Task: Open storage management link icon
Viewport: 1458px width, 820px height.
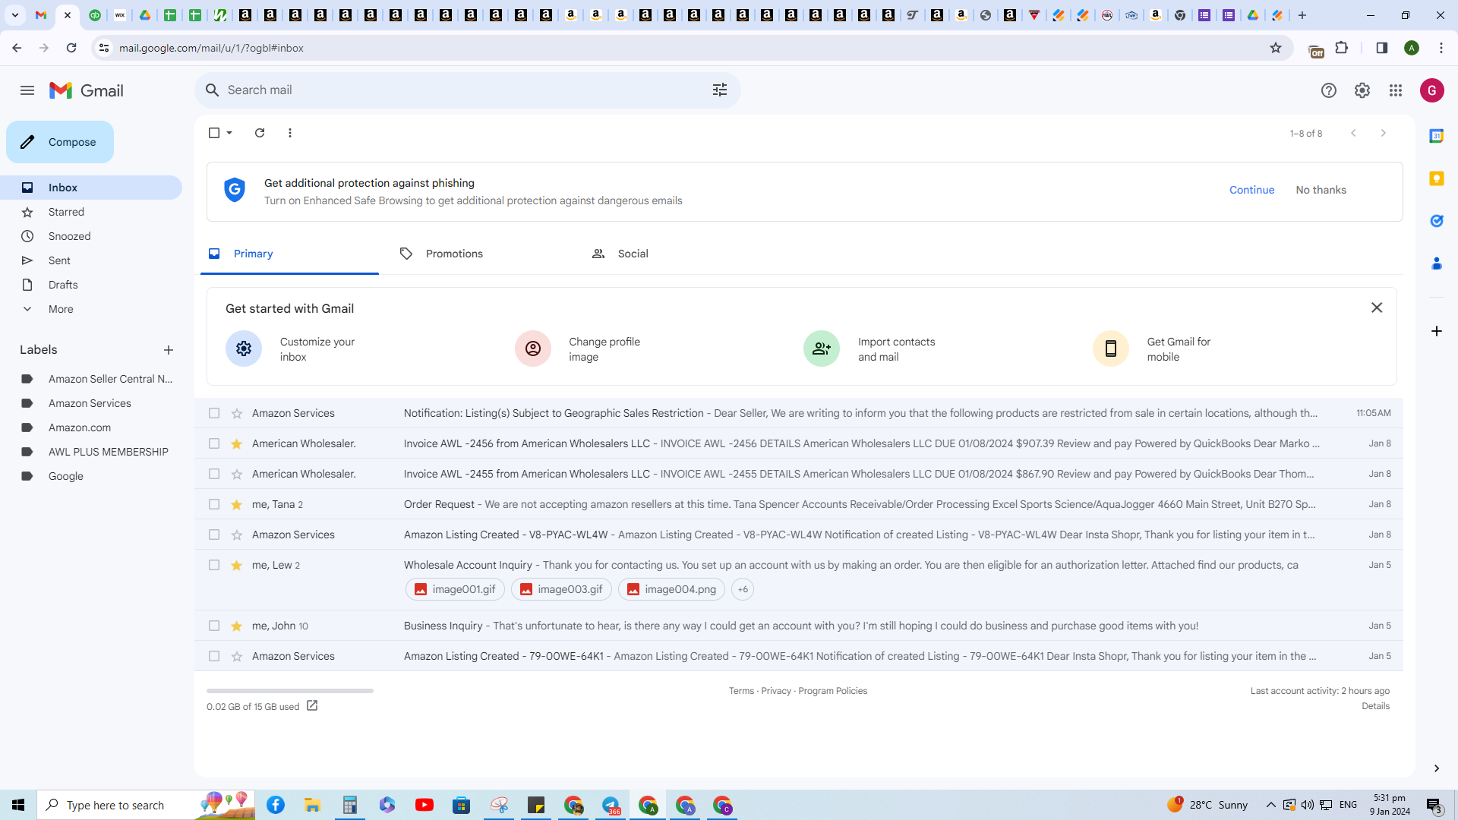Action: (312, 706)
